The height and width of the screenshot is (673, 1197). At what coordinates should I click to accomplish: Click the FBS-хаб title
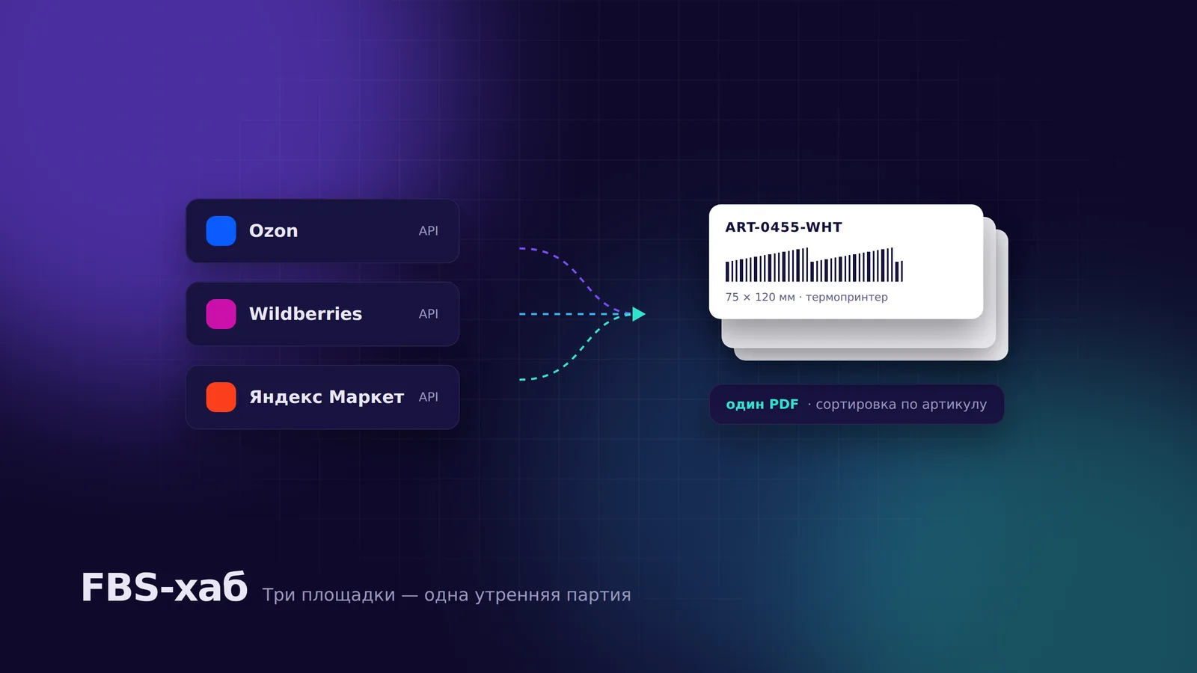[x=165, y=587]
